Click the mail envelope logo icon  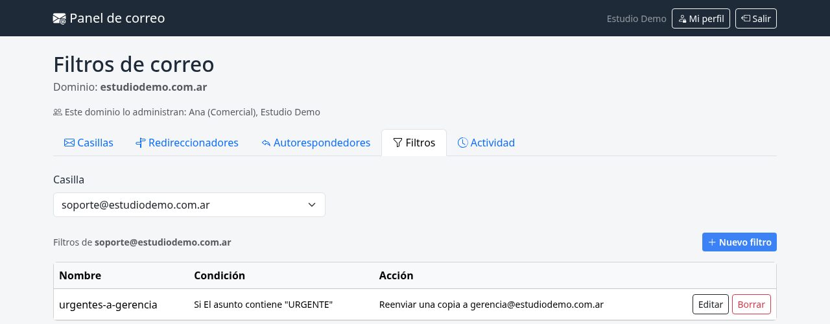(60, 19)
